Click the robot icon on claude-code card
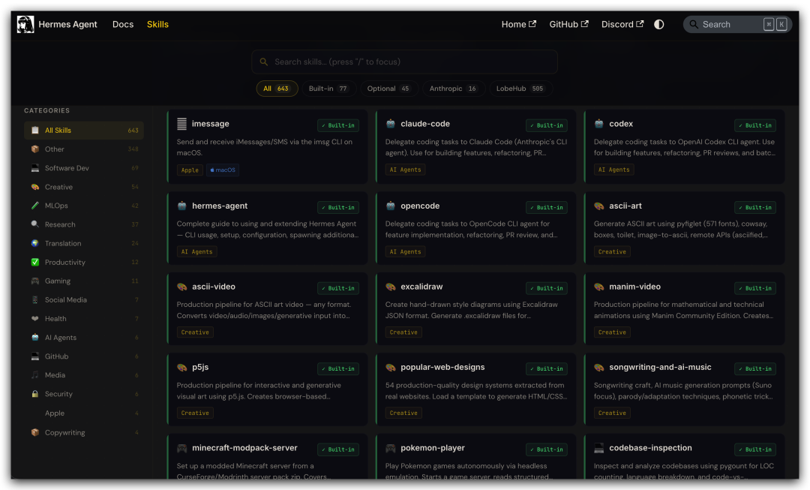This screenshot has height=490, width=810. pyautogui.click(x=391, y=124)
